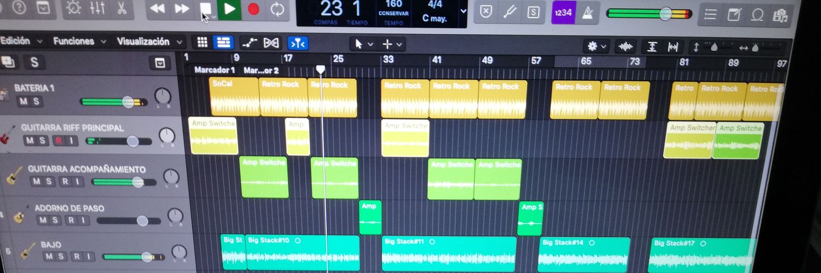Click the duplicate track icon
821x273 pixels.
[x=8, y=62]
